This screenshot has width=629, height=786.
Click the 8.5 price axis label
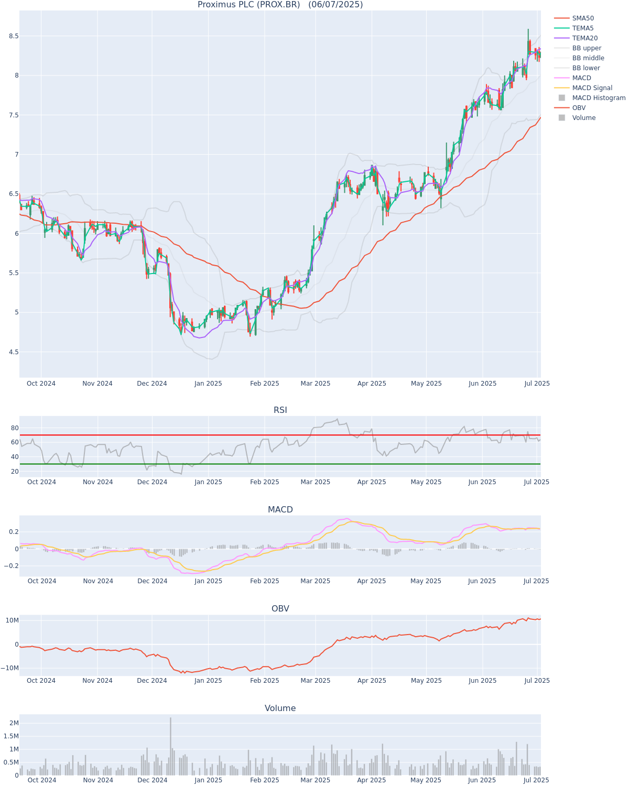pos(14,36)
